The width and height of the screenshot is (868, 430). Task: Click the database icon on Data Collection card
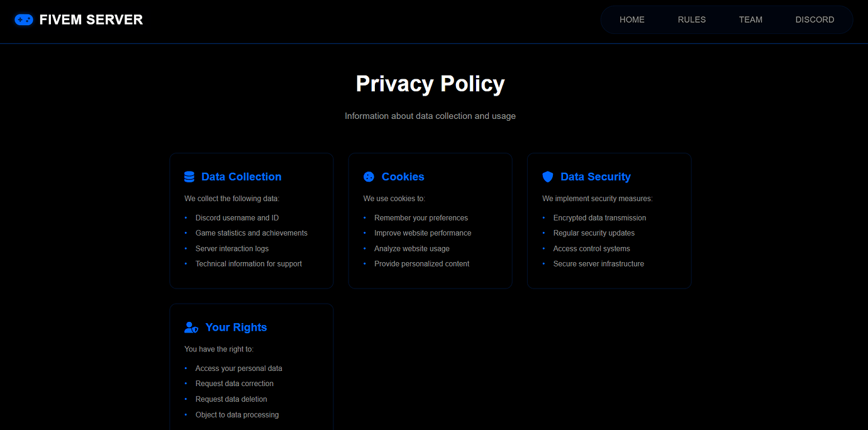(189, 176)
